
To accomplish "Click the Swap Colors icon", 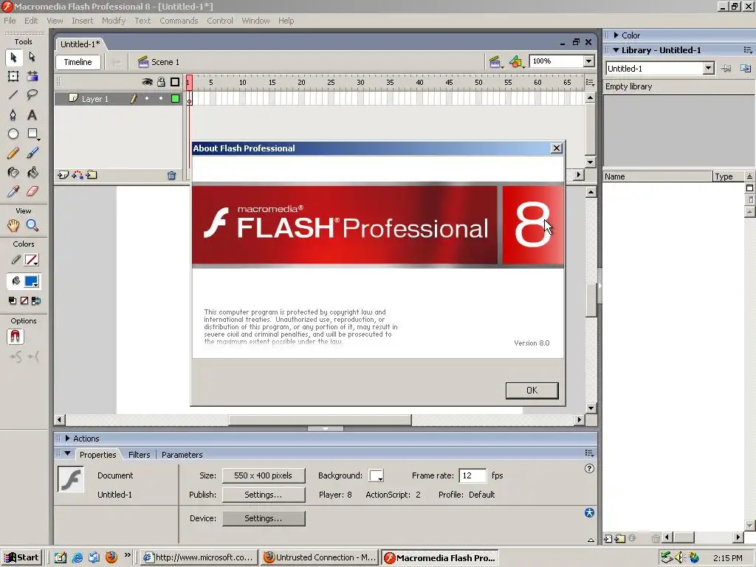I will 35,301.
